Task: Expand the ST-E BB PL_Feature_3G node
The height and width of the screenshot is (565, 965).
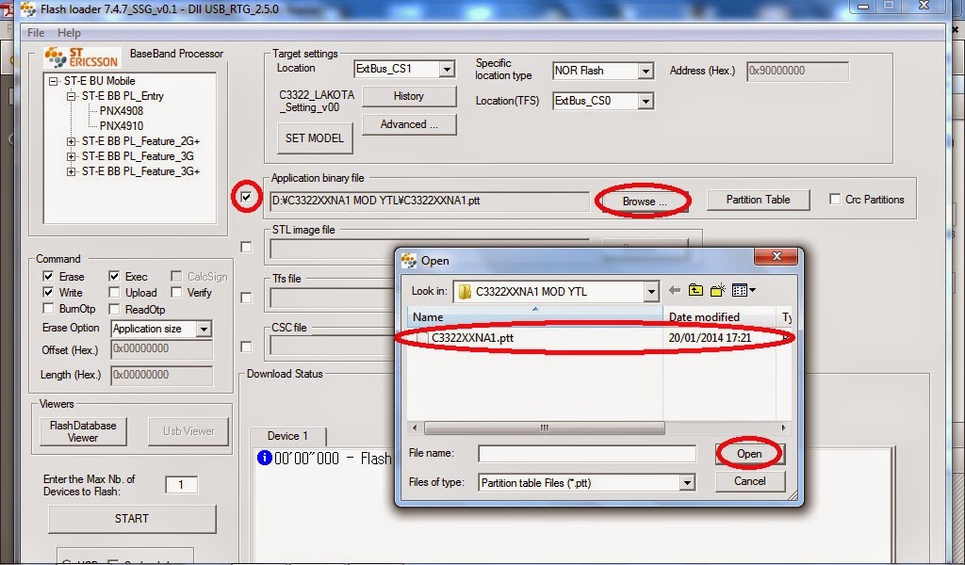Action: click(x=72, y=156)
